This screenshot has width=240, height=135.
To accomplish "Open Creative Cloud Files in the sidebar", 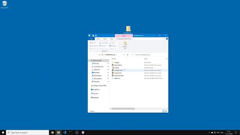I will (99, 85).
